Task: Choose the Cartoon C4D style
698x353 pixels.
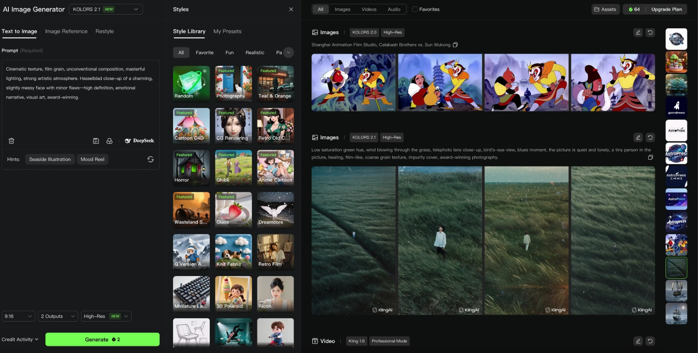Action: (x=191, y=126)
